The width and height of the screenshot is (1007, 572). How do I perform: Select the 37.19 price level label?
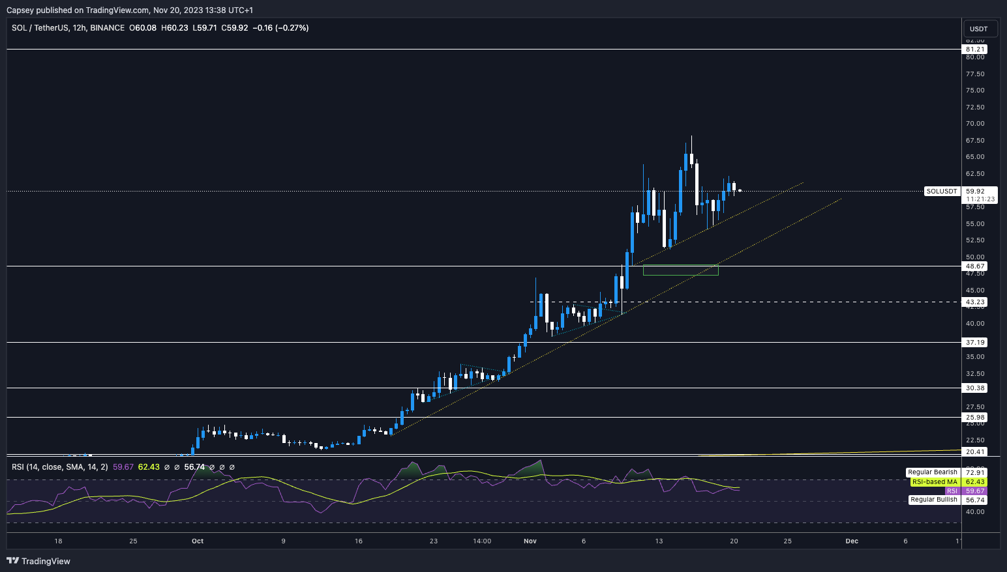click(975, 343)
